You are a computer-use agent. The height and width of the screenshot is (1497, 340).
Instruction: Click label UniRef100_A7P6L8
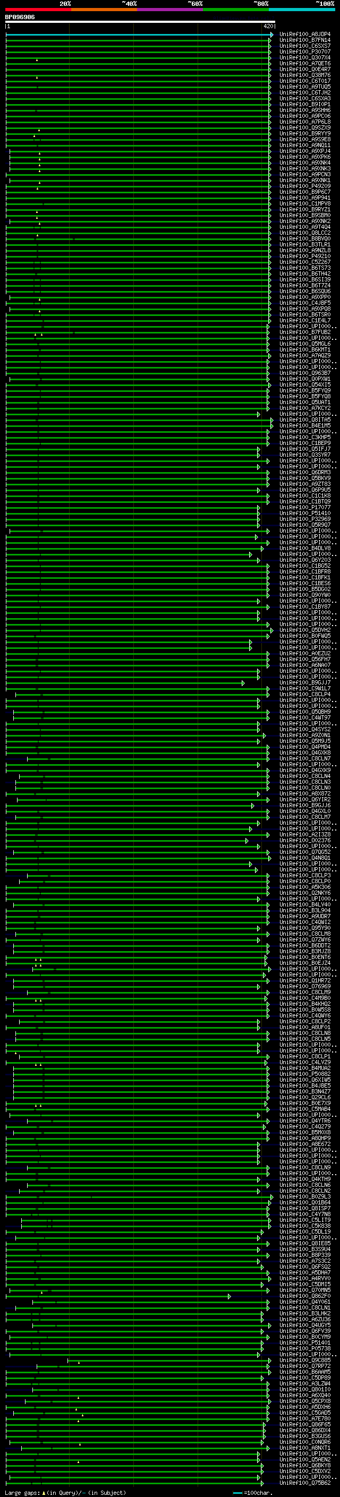[305, 122]
